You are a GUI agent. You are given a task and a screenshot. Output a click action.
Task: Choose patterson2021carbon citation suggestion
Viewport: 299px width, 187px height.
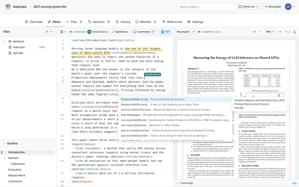tap(175, 131)
